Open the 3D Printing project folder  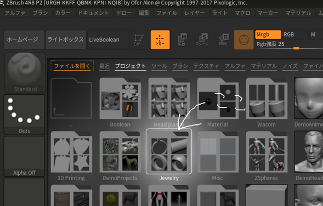pos(71,152)
